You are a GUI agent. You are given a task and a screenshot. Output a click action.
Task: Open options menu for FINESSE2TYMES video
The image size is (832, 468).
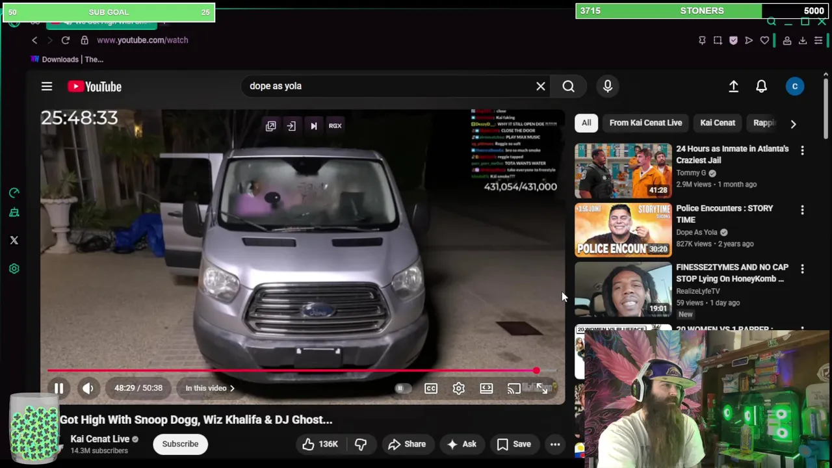(x=802, y=269)
